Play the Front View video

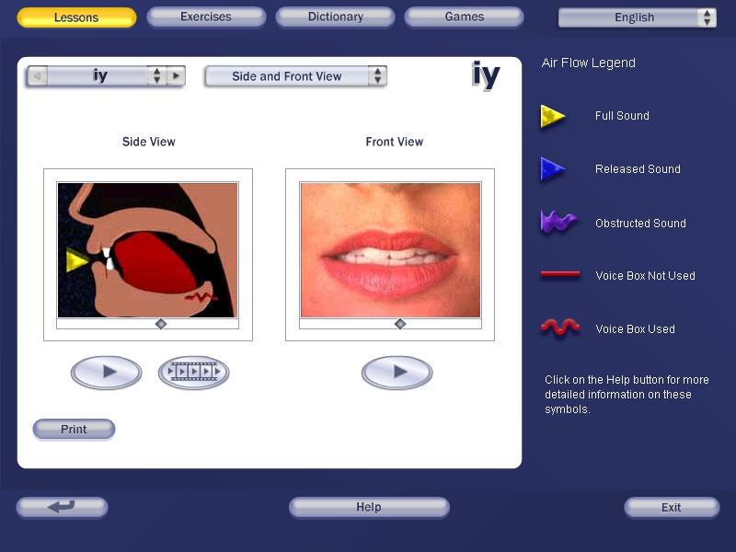(397, 373)
